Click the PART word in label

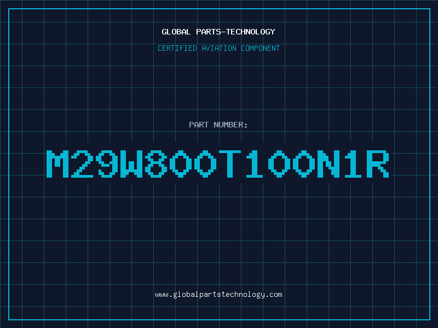tap(199, 125)
